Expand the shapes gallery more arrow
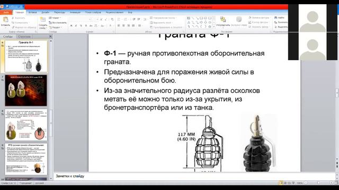Image resolution: width=339 pixels, height=190 pixels. [x=214, y=26]
